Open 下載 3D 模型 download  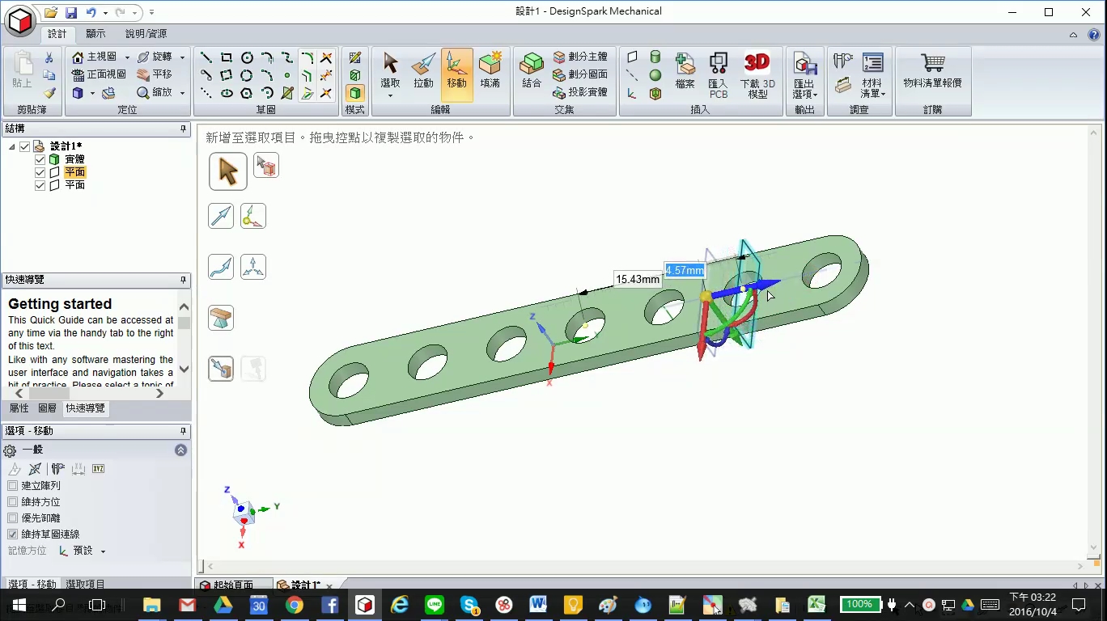[757, 74]
